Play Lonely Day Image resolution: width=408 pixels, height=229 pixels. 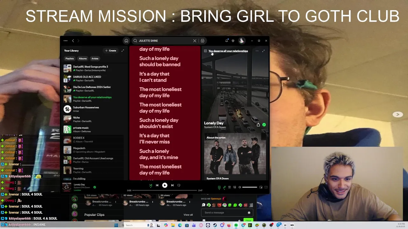[164, 185]
